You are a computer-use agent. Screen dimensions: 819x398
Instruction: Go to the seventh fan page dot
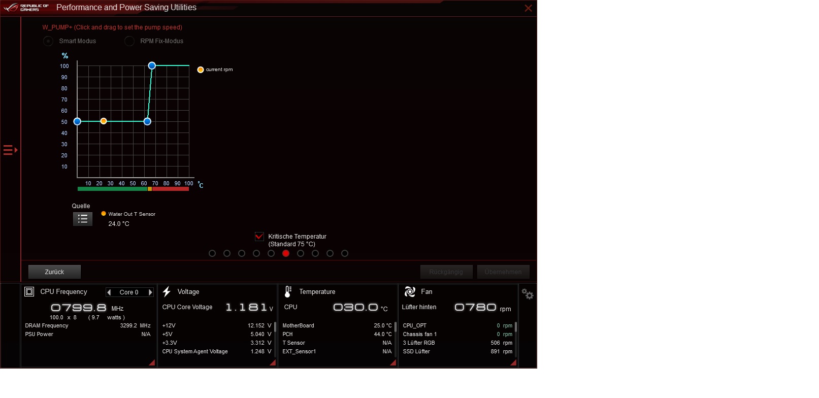[x=301, y=253]
